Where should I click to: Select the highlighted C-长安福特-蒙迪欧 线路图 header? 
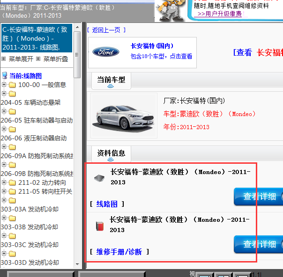pos(37,38)
